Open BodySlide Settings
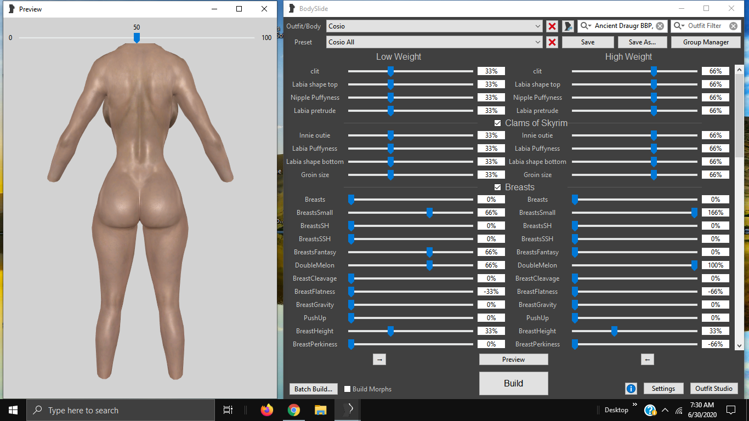The image size is (749, 421). pos(663,389)
